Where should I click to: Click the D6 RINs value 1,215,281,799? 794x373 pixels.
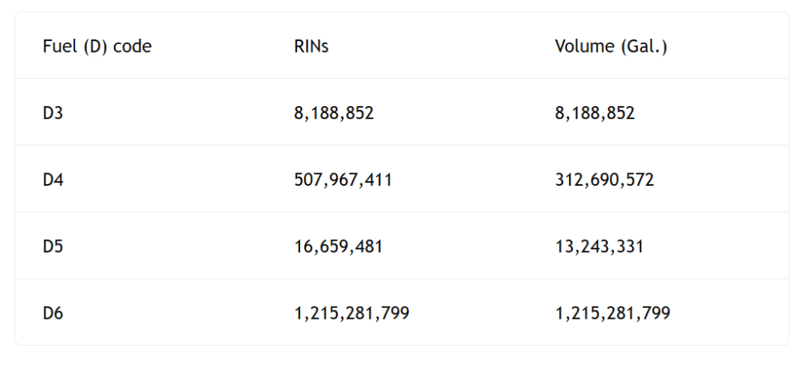pos(351,313)
